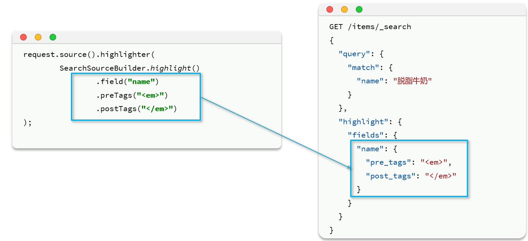
Task: Click the "highlight" key in JSON
Action: click(x=363, y=122)
